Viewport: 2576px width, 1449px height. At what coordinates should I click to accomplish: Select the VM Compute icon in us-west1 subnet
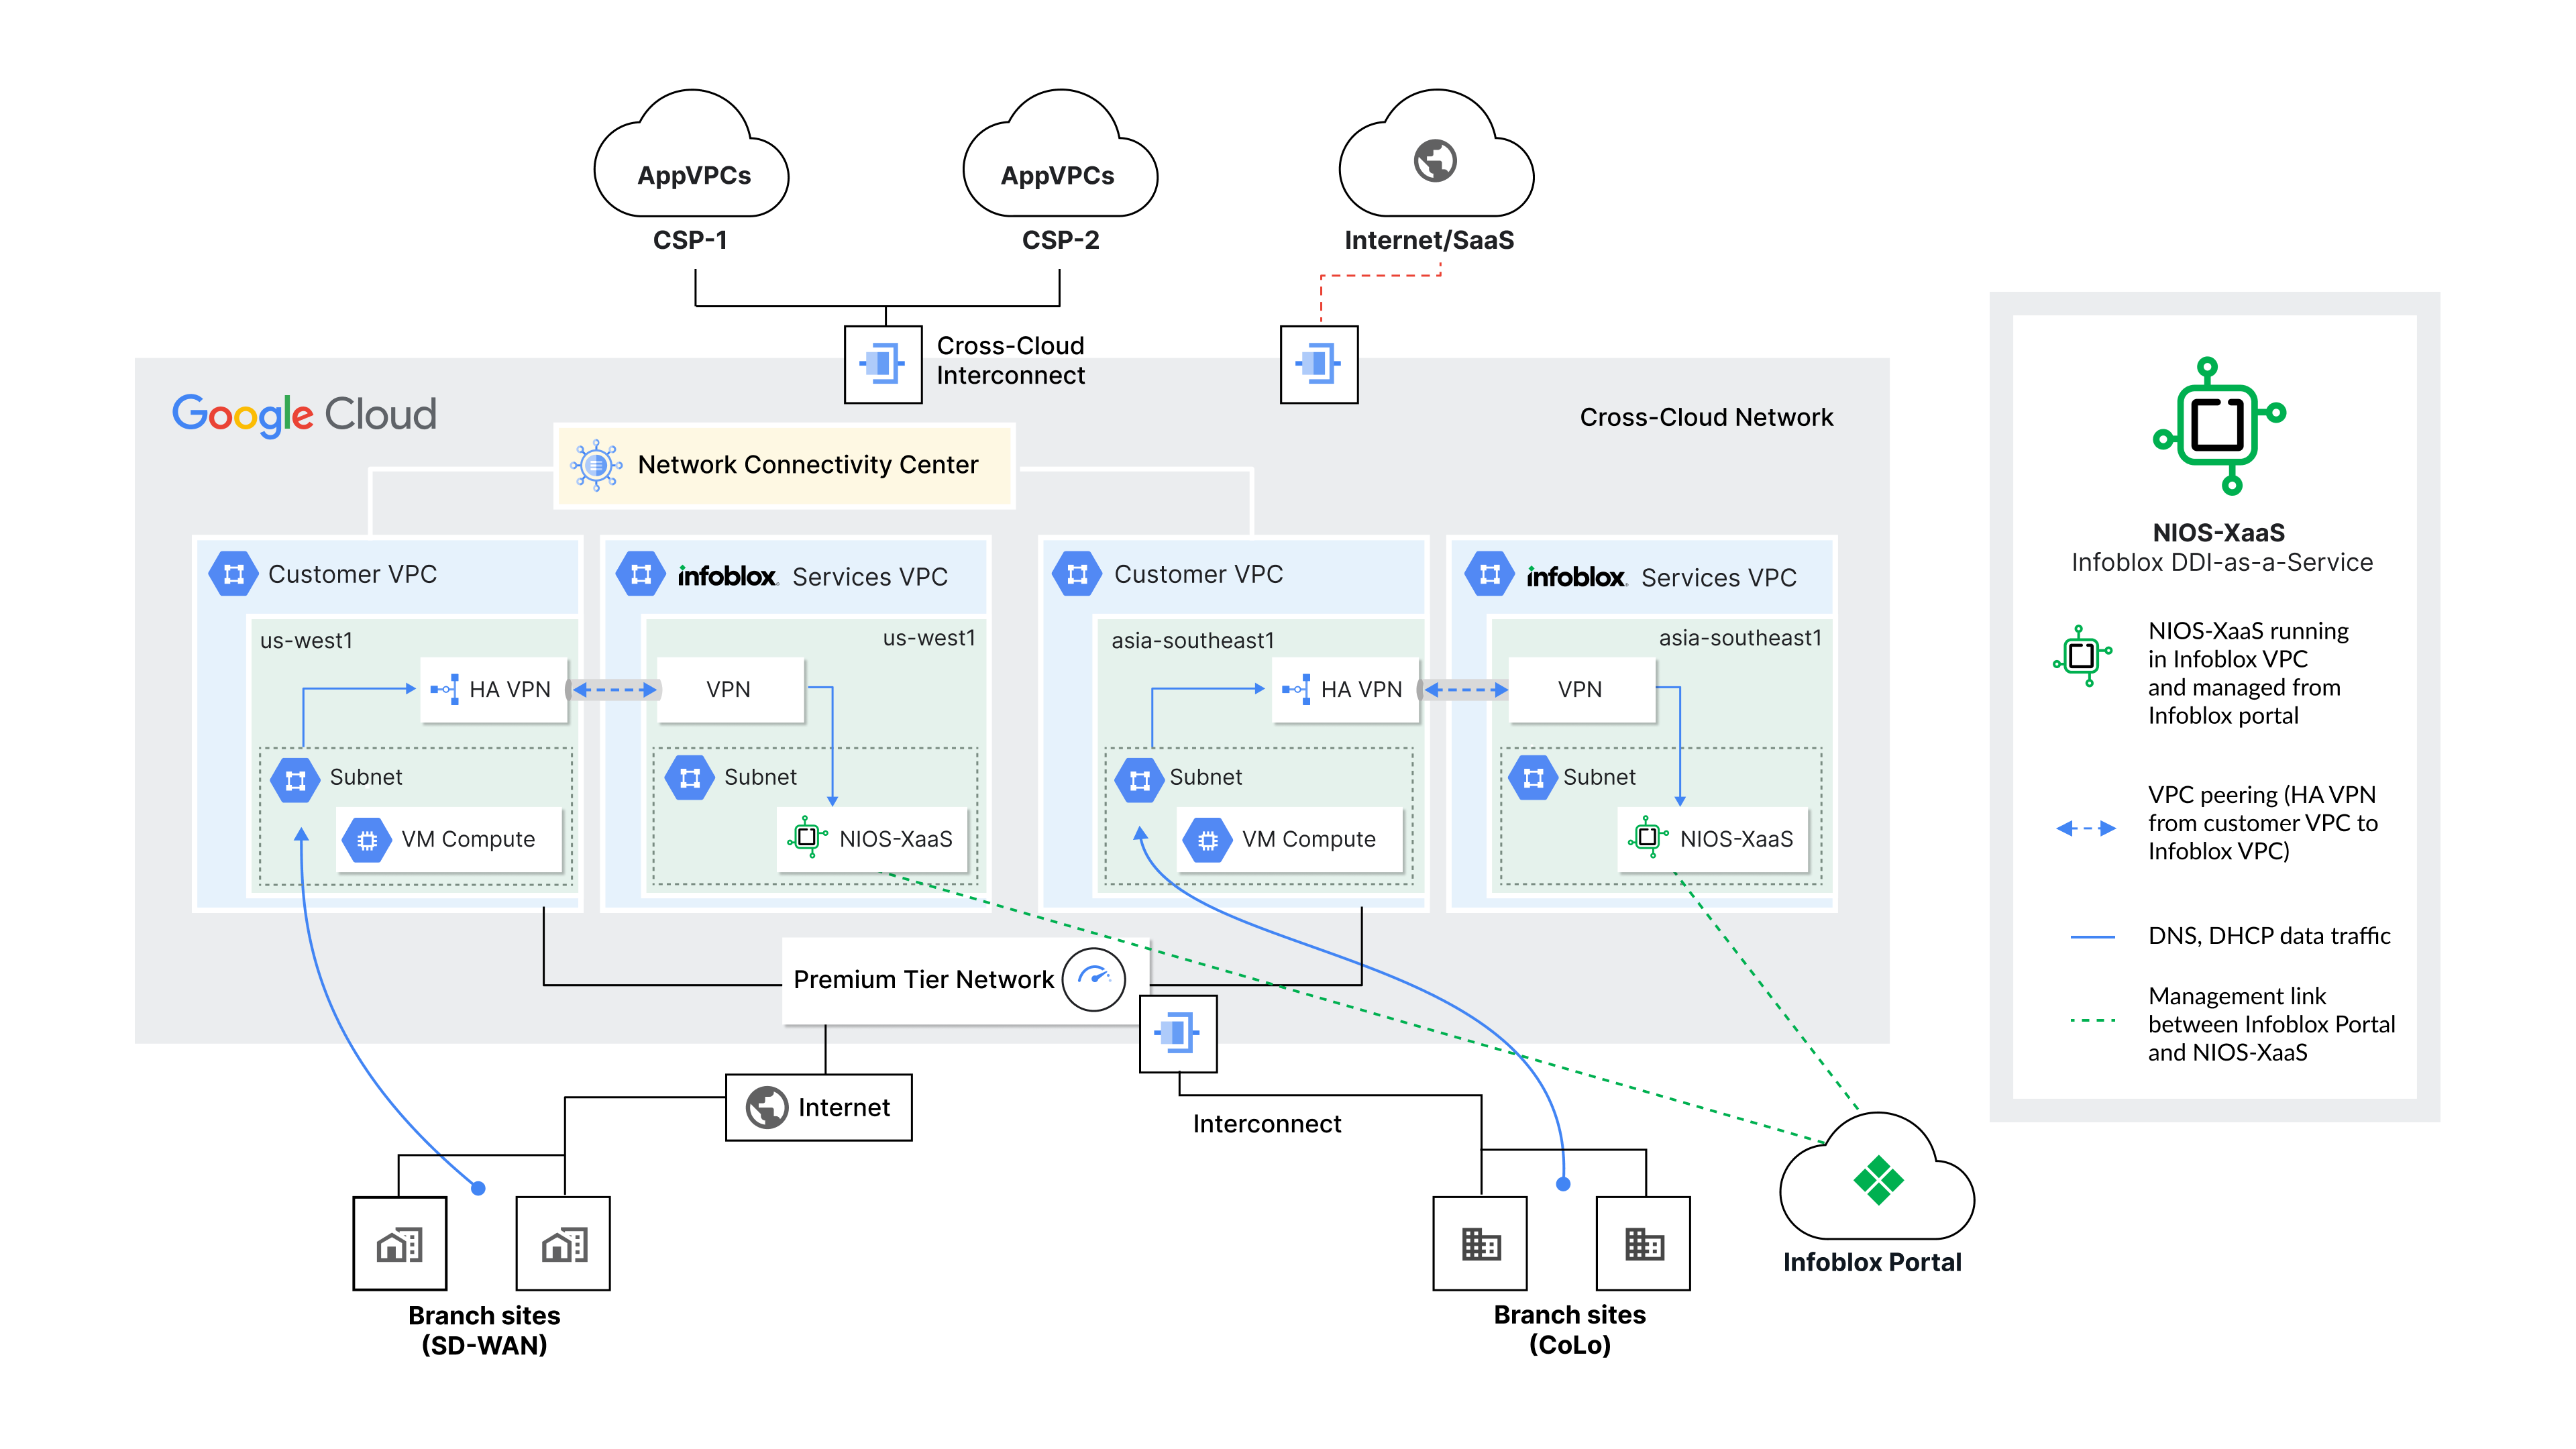tap(369, 840)
